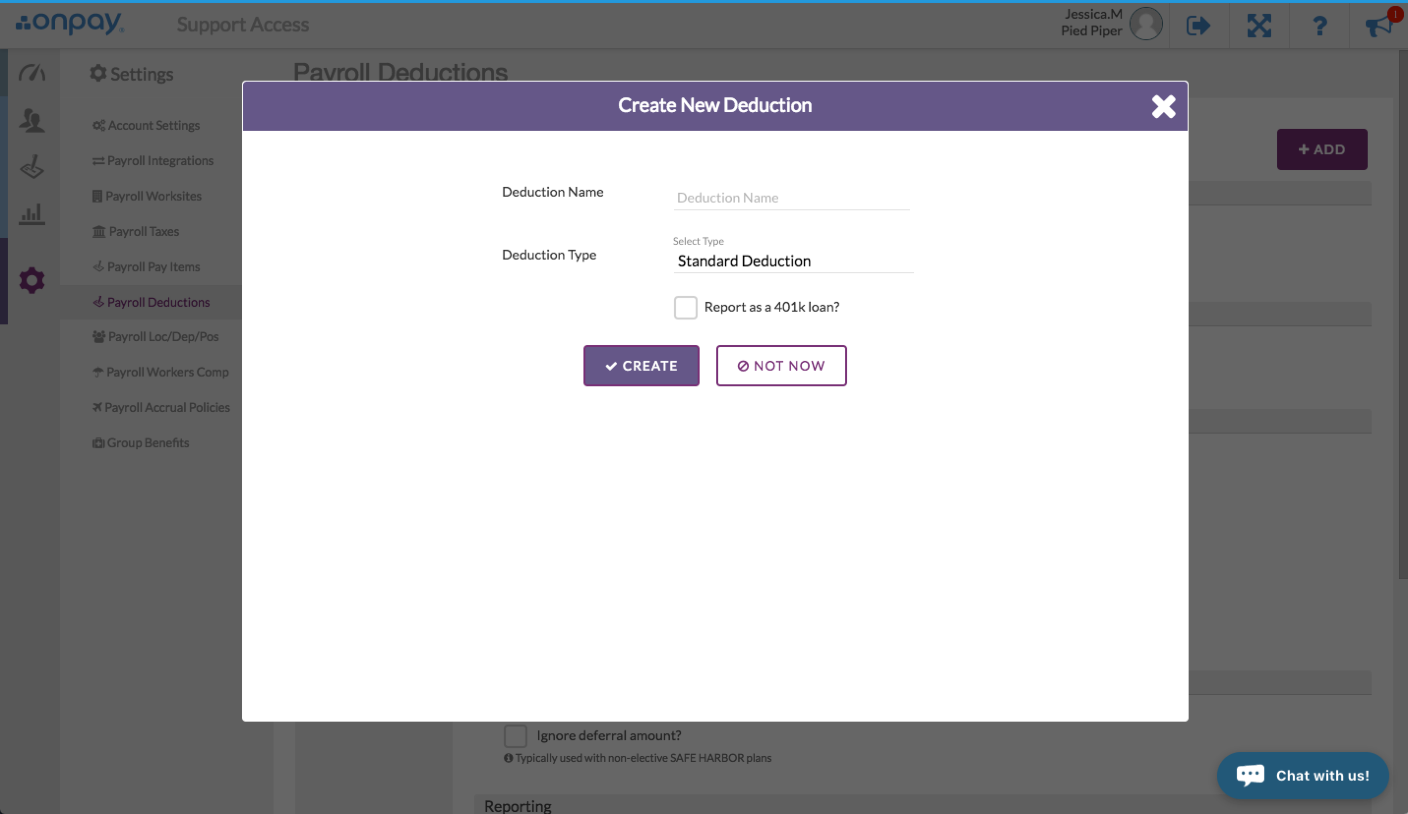Open Account Settings in the menu
This screenshot has height=814, width=1408.
(146, 125)
